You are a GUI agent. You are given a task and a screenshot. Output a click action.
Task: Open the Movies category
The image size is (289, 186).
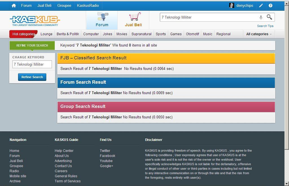tap(122, 34)
